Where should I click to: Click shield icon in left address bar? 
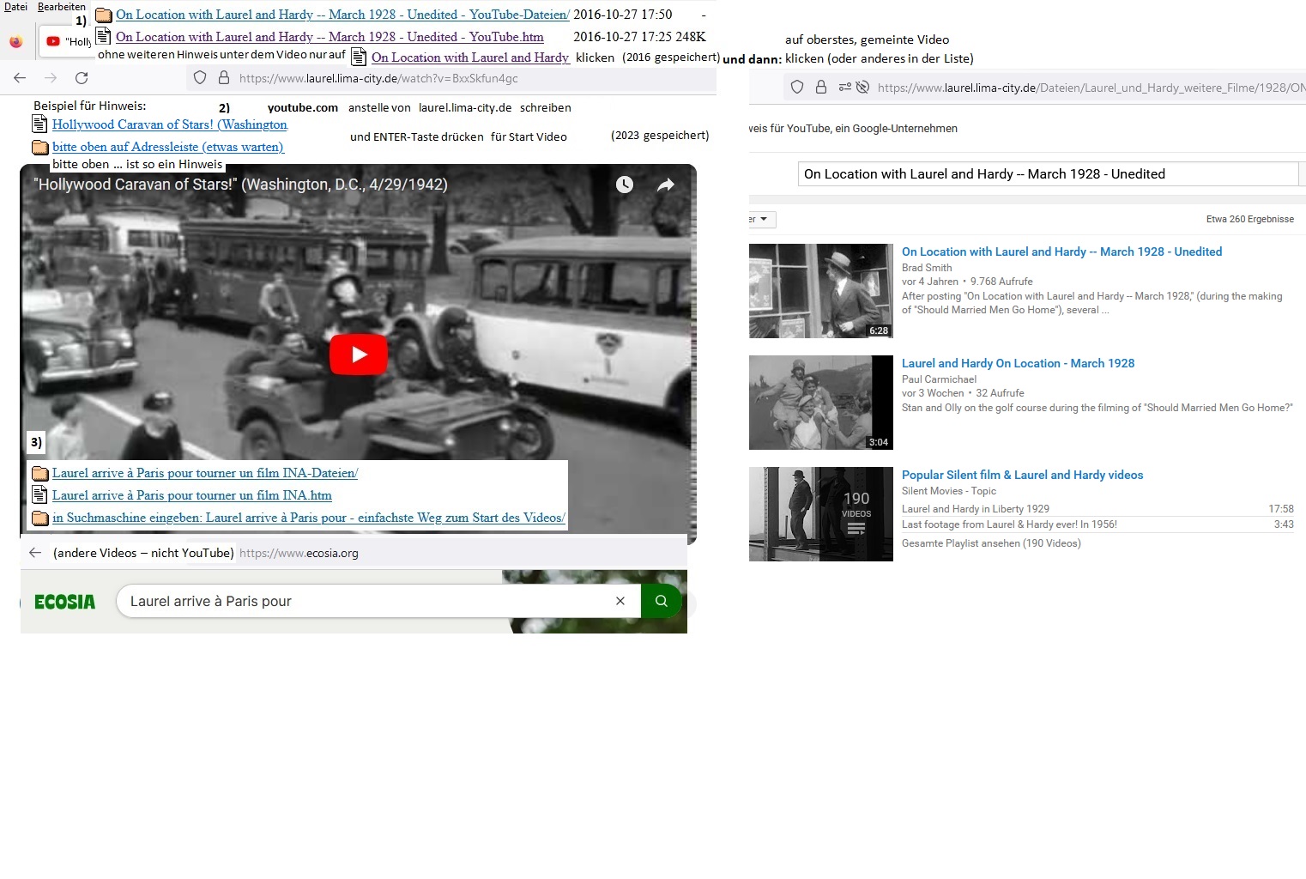click(199, 78)
